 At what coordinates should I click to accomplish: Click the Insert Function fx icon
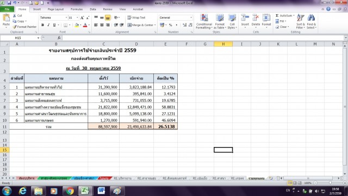coord(59,38)
